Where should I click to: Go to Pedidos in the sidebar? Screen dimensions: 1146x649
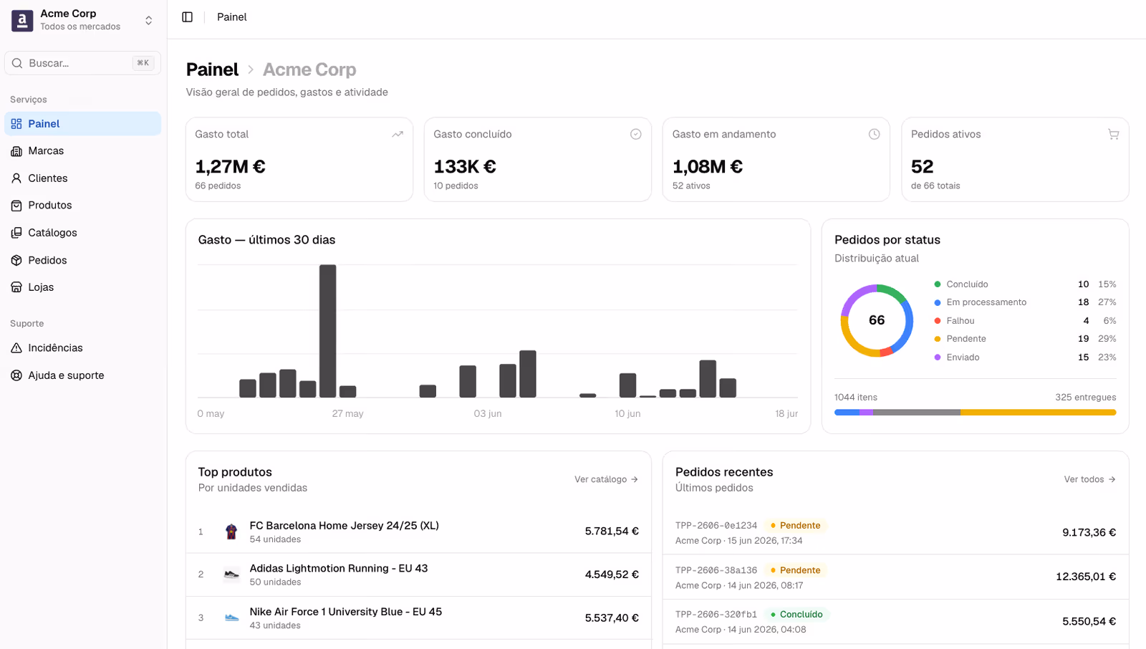pyautogui.click(x=83, y=260)
